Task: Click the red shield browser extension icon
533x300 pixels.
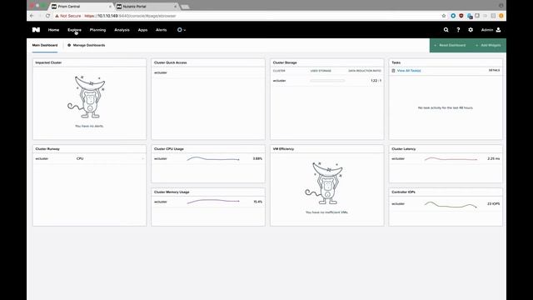Action: pos(461,16)
